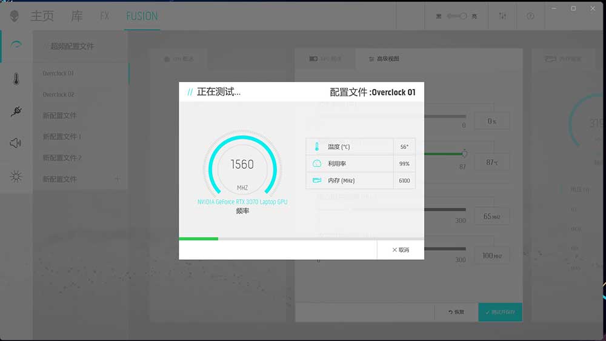This screenshot has height=341, width=606.
Task: Select the Overclock 01 profile
Action: click(x=58, y=73)
